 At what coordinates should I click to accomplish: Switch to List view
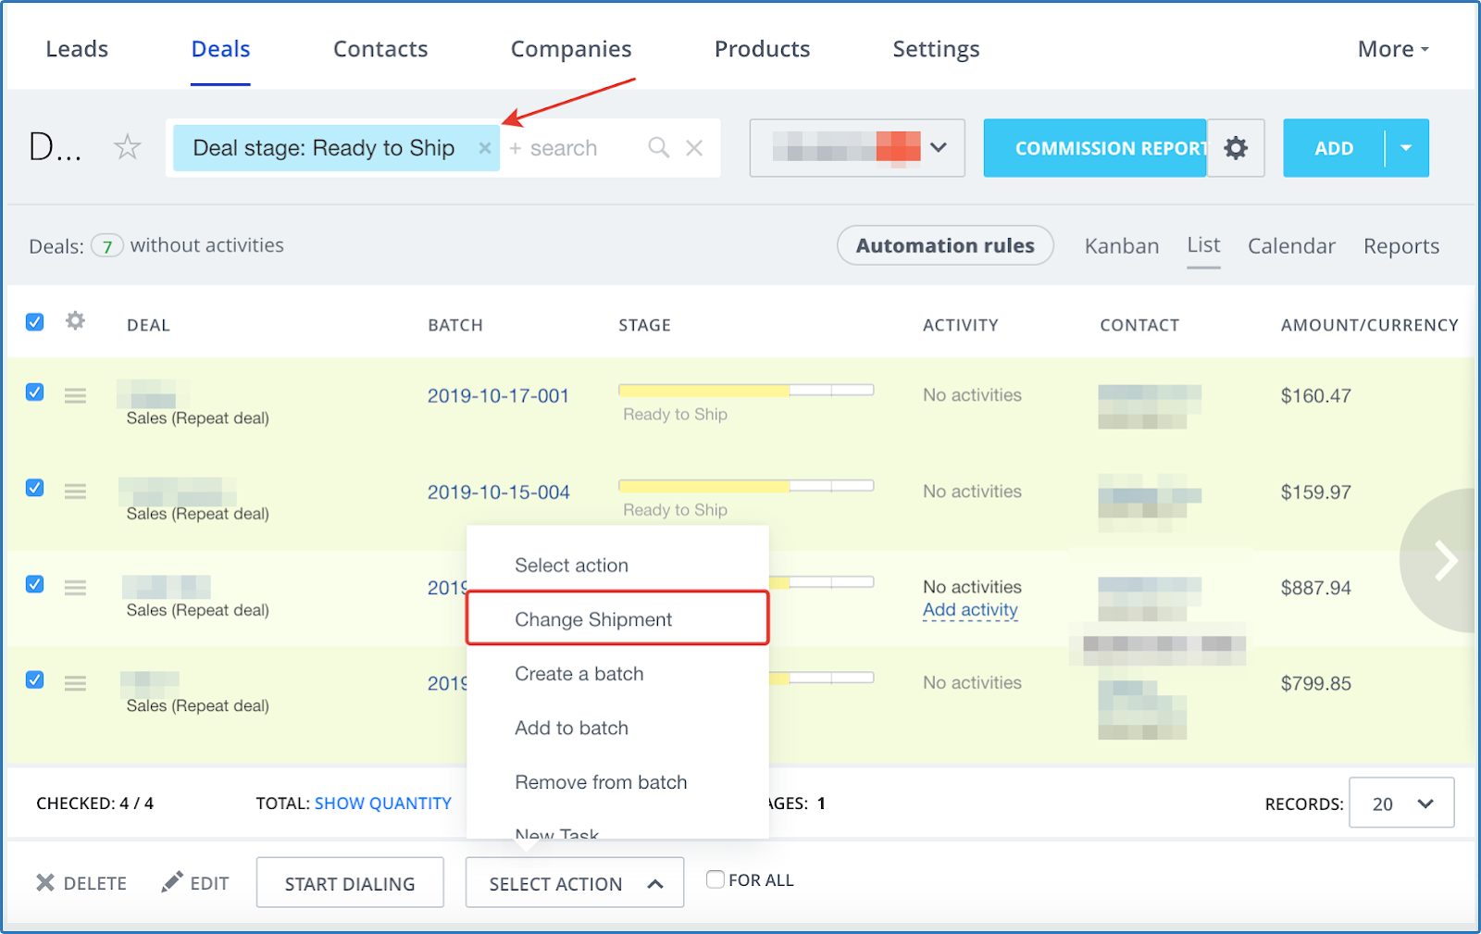[x=1203, y=245]
